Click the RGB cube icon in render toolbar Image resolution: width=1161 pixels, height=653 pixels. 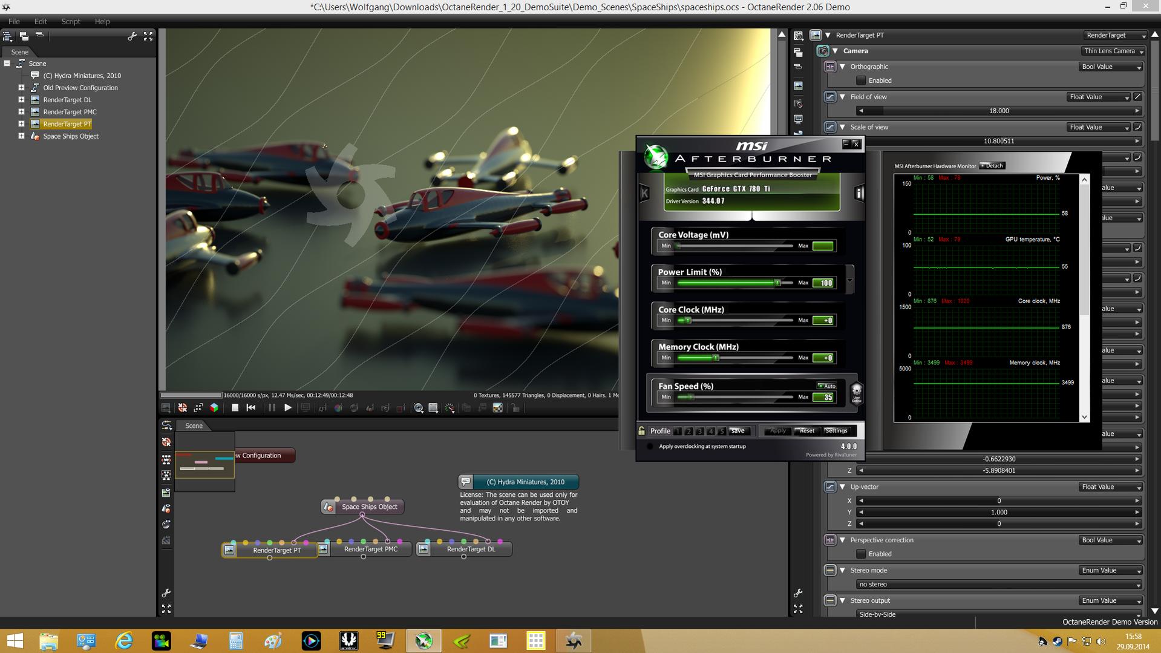pyautogui.click(x=214, y=408)
